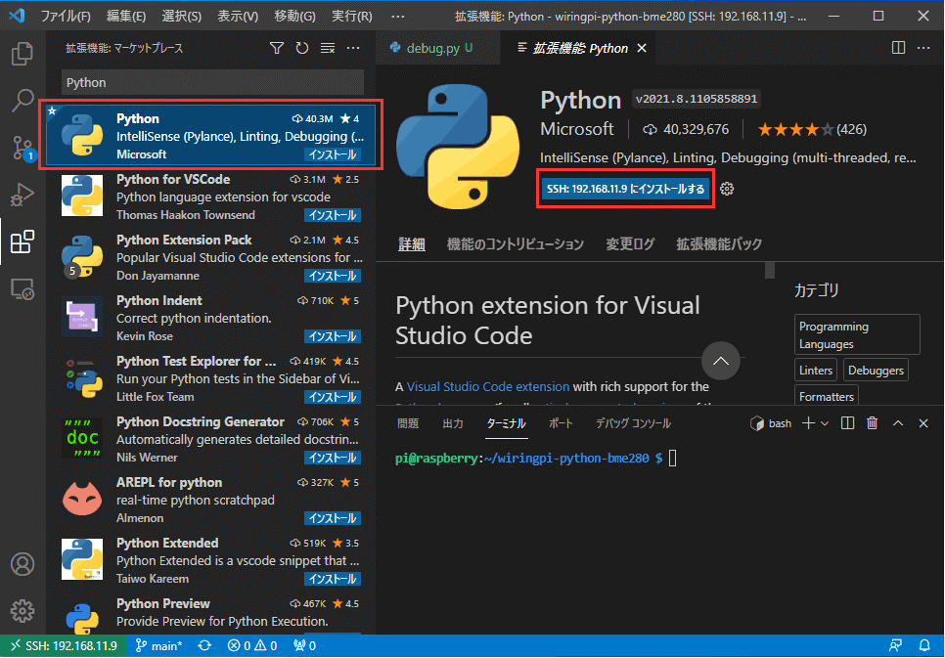Split the terminal panel
Image resolution: width=945 pixels, height=658 pixels.
click(847, 423)
